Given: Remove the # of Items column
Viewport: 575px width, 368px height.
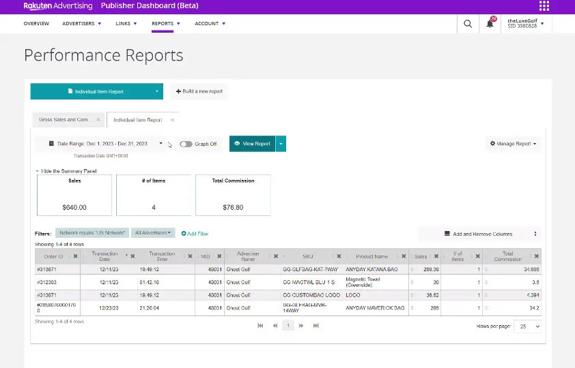Looking at the screenshot, I should tap(477, 256).
